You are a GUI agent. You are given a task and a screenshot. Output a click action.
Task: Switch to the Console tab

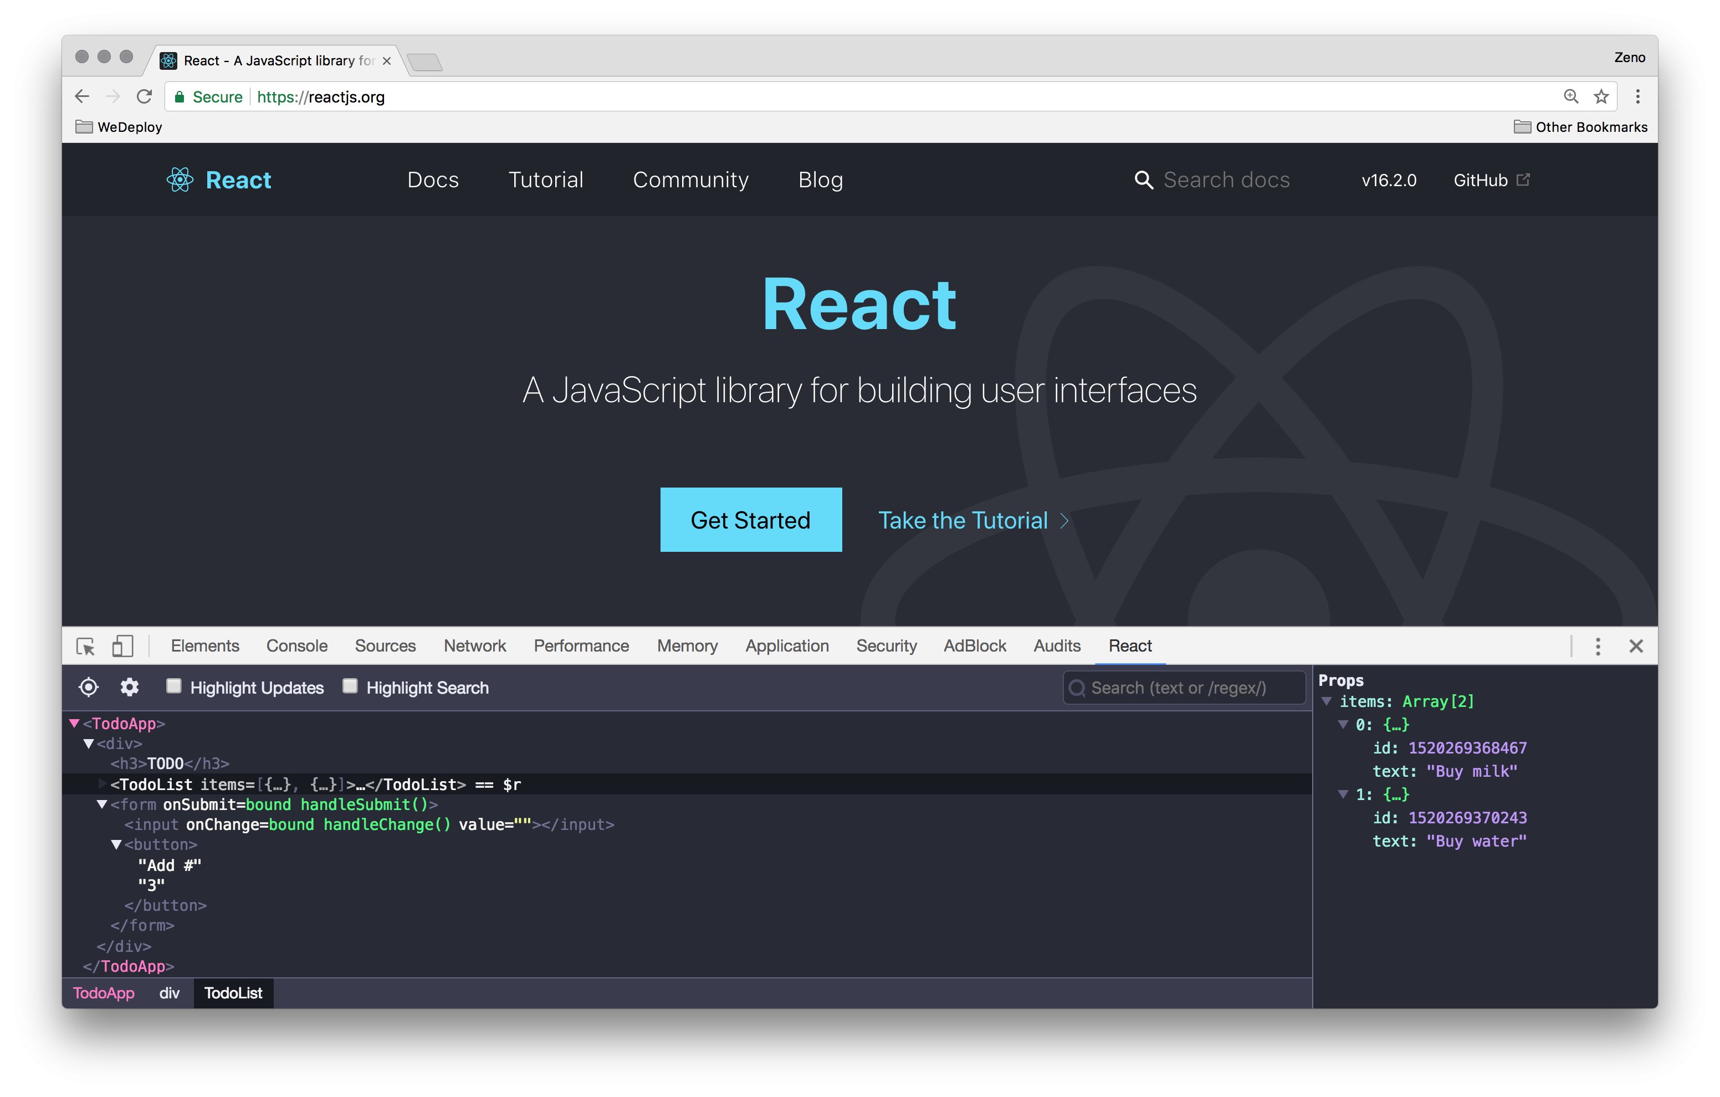(x=297, y=645)
